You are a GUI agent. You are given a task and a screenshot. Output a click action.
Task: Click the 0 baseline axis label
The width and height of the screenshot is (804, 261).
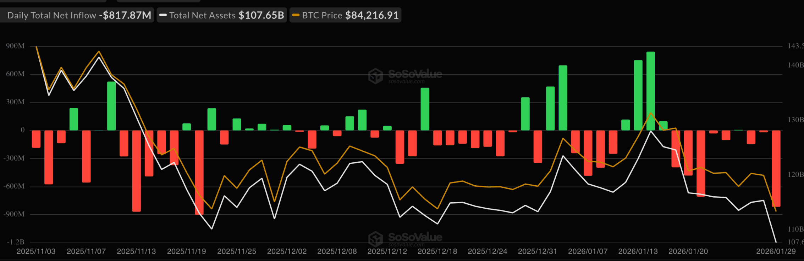23,130
